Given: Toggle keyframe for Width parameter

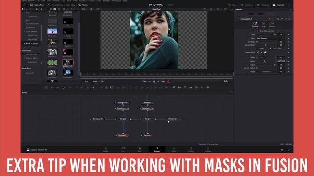Looking at the screenshot, I should coord(288,61).
